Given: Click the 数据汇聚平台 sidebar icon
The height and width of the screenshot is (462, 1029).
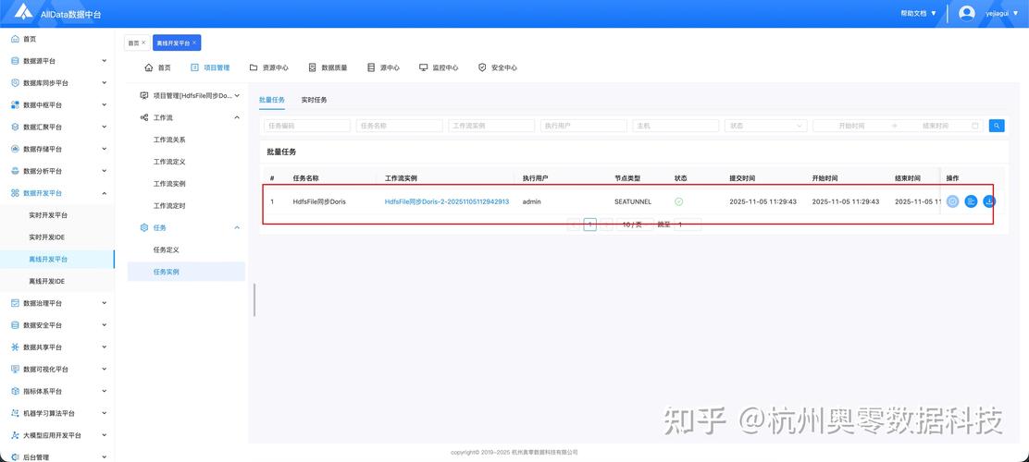Looking at the screenshot, I should 15,128.
